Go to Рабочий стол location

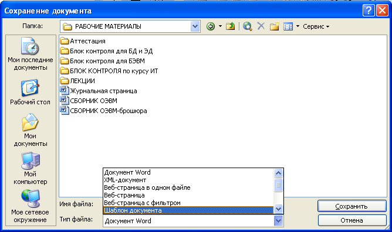coord(31,92)
